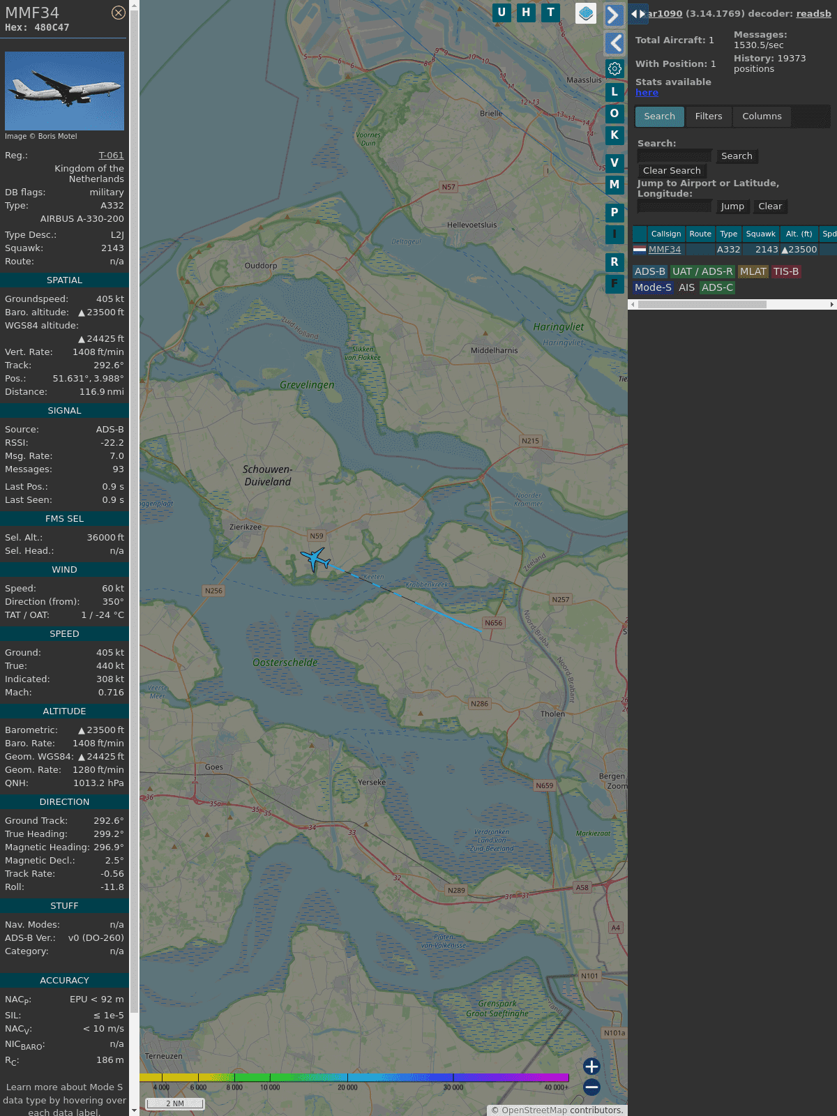This screenshot has height=1116, width=837.
Task: Select the blue aircraft icon on map
Action: [315, 559]
